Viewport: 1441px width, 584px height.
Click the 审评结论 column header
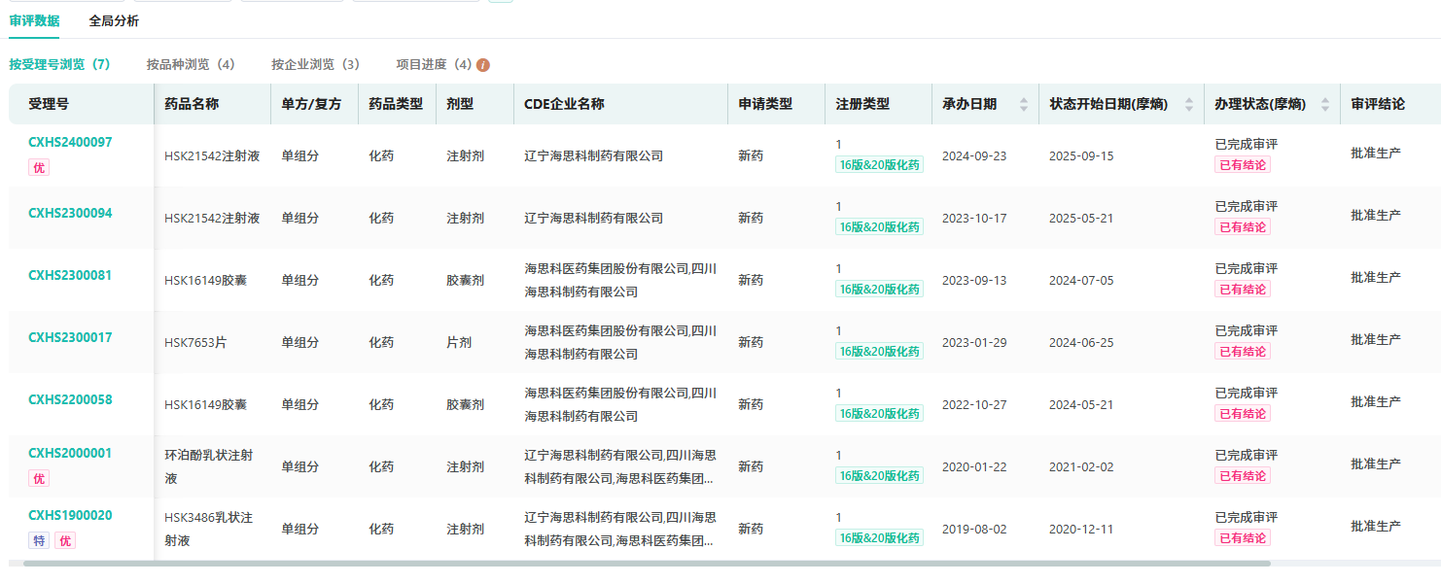(1377, 104)
